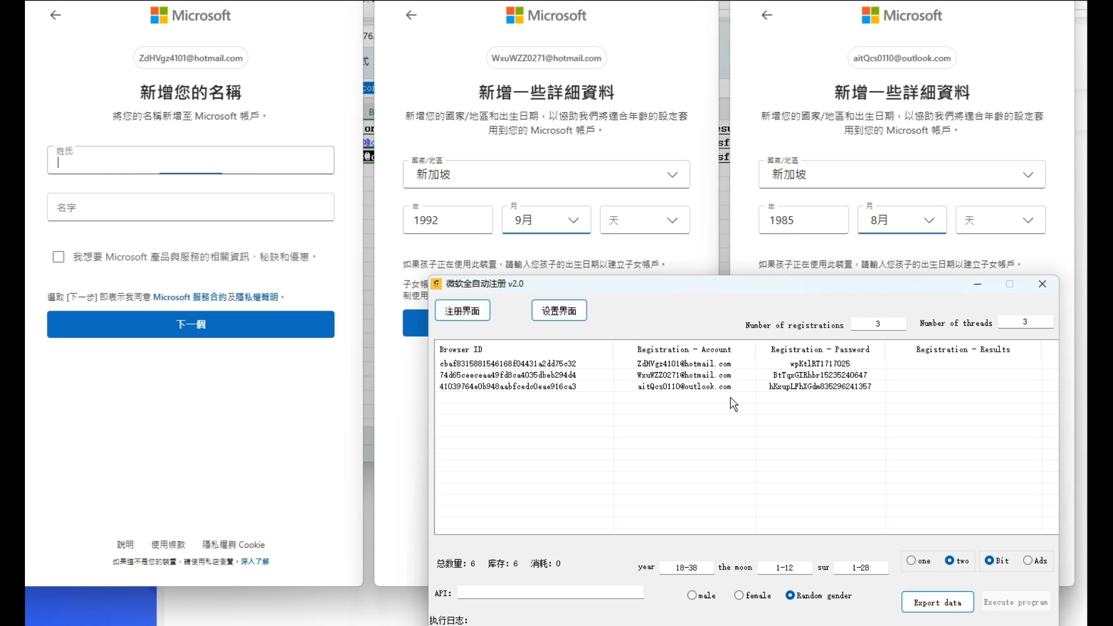This screenshot has height=626, width=1113.
Task: Click the blue 下一個 button
Action: pos(191,325)
